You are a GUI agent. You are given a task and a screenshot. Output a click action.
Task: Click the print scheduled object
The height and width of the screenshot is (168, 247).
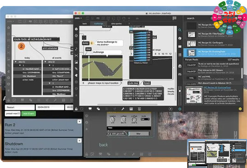(x=50, y=48)
